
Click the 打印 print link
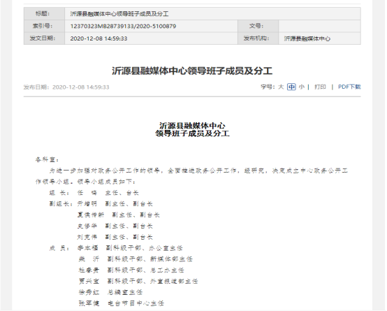pyautogui.click(x=320, y=87)
